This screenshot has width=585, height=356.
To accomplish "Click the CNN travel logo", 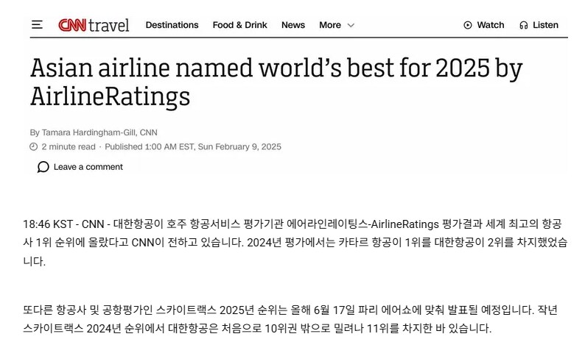I will coord(94,25).
